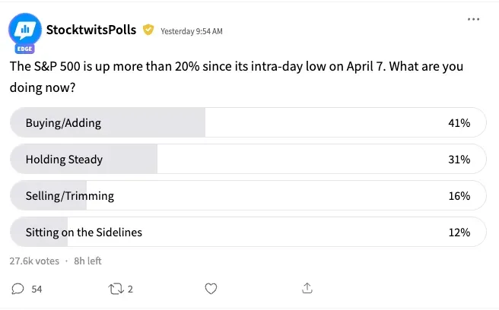Vote for Holding Steady option
499x310 pixels.
point(248,159)
